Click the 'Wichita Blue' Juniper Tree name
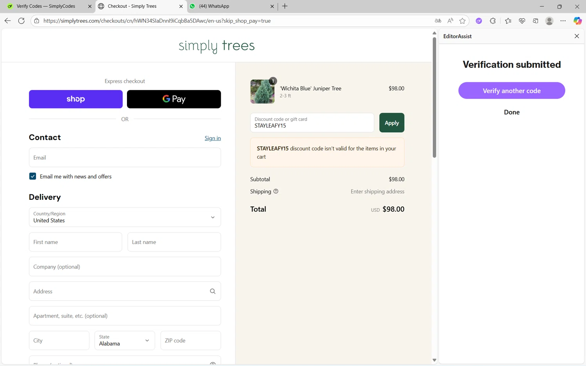 tap(310, 89)
